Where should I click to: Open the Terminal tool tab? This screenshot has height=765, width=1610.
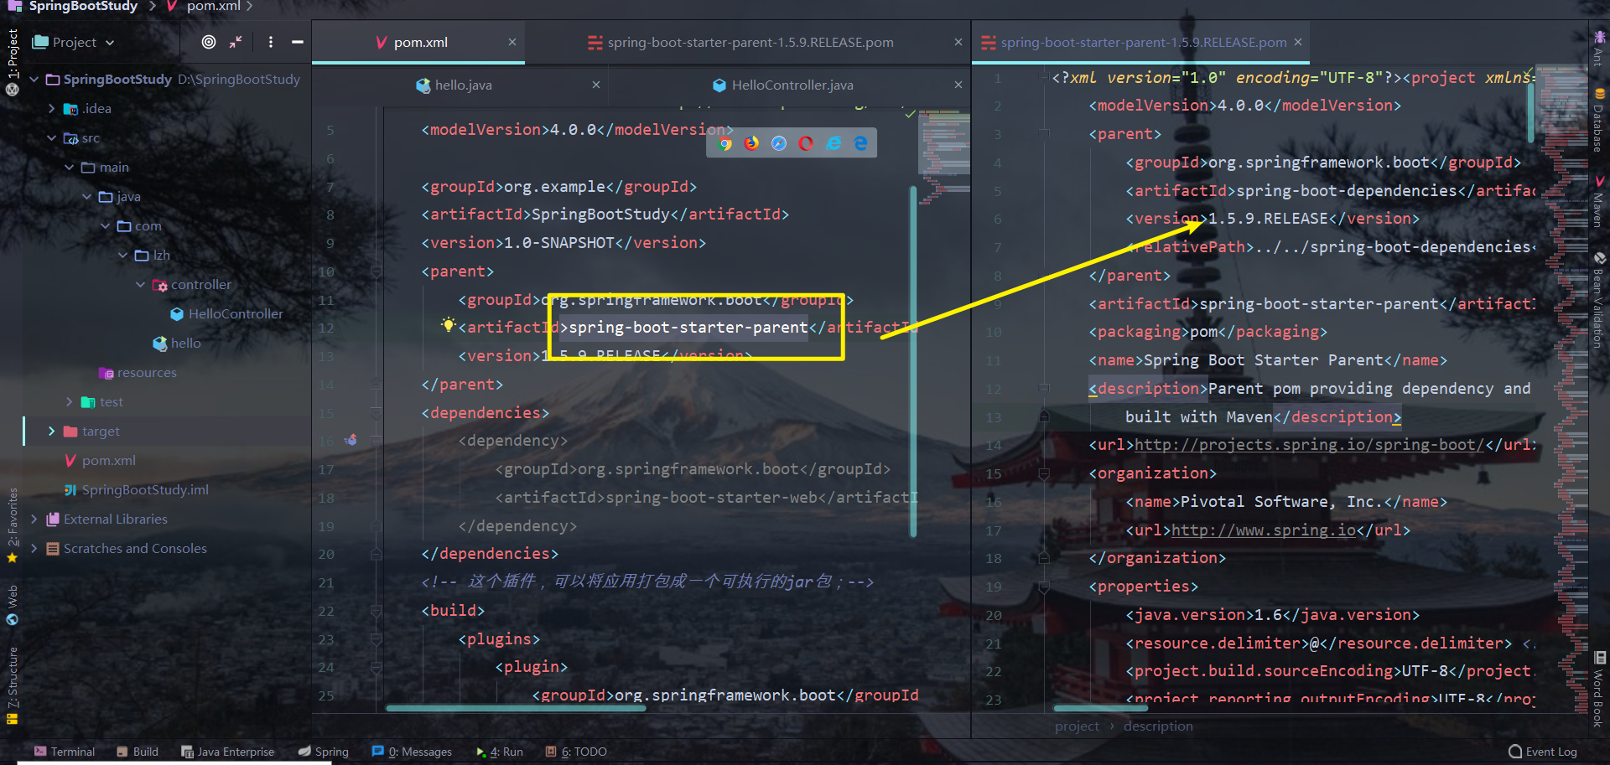(x=65, y=752)
